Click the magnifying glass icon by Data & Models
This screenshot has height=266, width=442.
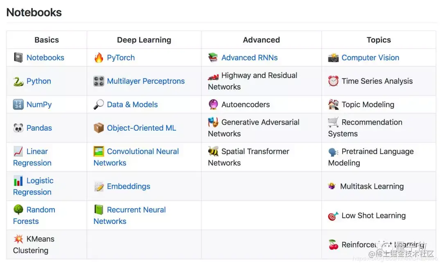pos(99,105)
